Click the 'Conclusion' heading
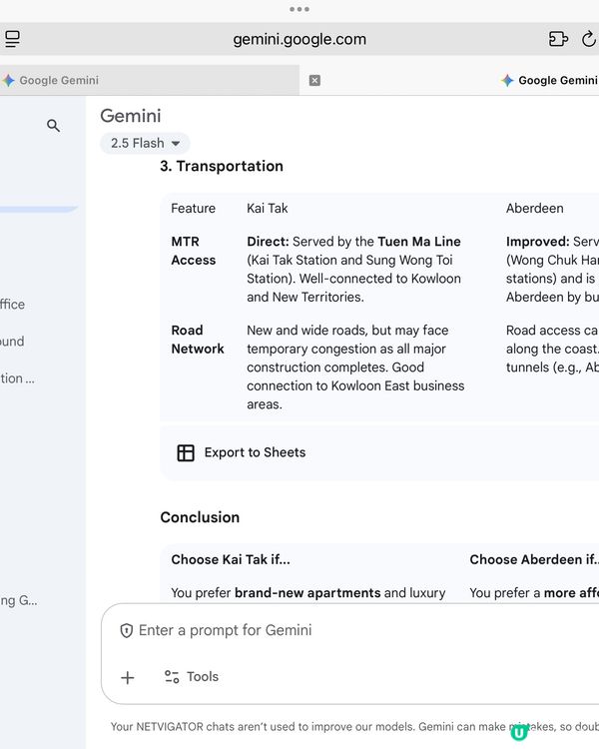 click(x=200, y=517)
